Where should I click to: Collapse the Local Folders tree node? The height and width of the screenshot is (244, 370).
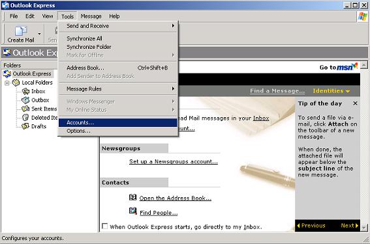pyautogui.click(x=7, y=83)
